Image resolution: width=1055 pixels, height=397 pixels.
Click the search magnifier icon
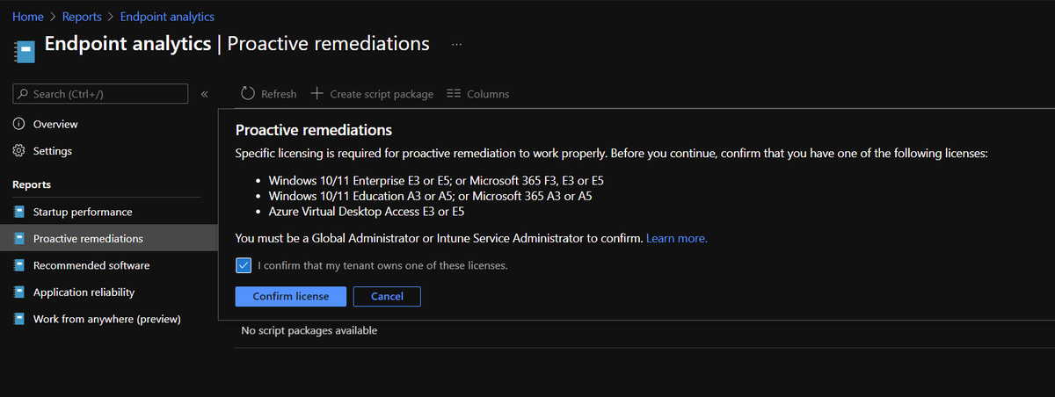24,94
